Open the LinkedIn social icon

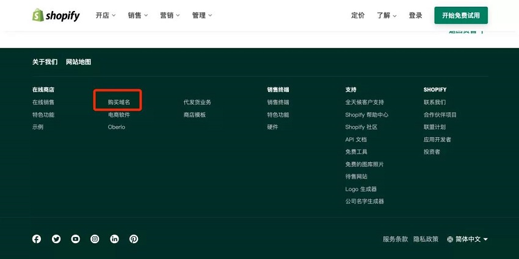tap(115, 239)
